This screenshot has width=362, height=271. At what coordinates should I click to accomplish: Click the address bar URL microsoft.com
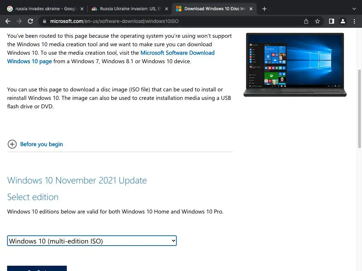coord(114,21)
